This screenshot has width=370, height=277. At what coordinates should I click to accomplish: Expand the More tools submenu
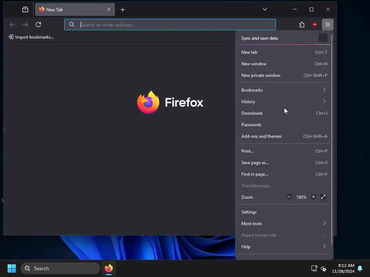click(284, 224)
